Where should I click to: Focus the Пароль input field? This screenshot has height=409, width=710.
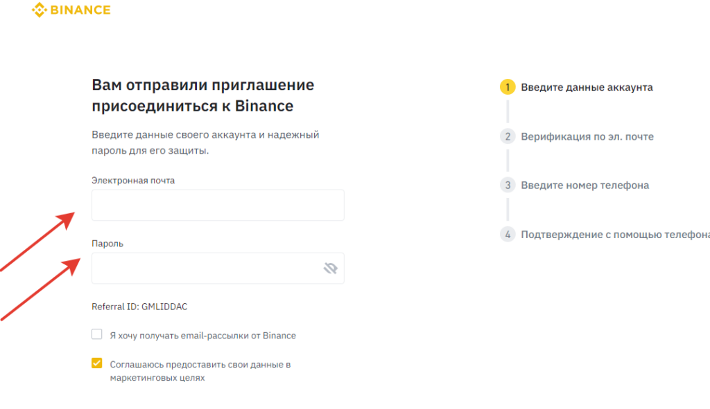point(205,268)
